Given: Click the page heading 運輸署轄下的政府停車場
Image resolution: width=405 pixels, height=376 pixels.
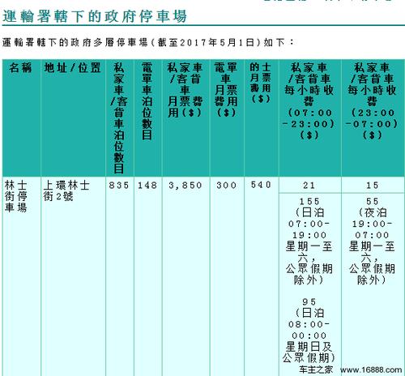Looking at the screenshot, I should pyautogui.click(x=95, y=16).
